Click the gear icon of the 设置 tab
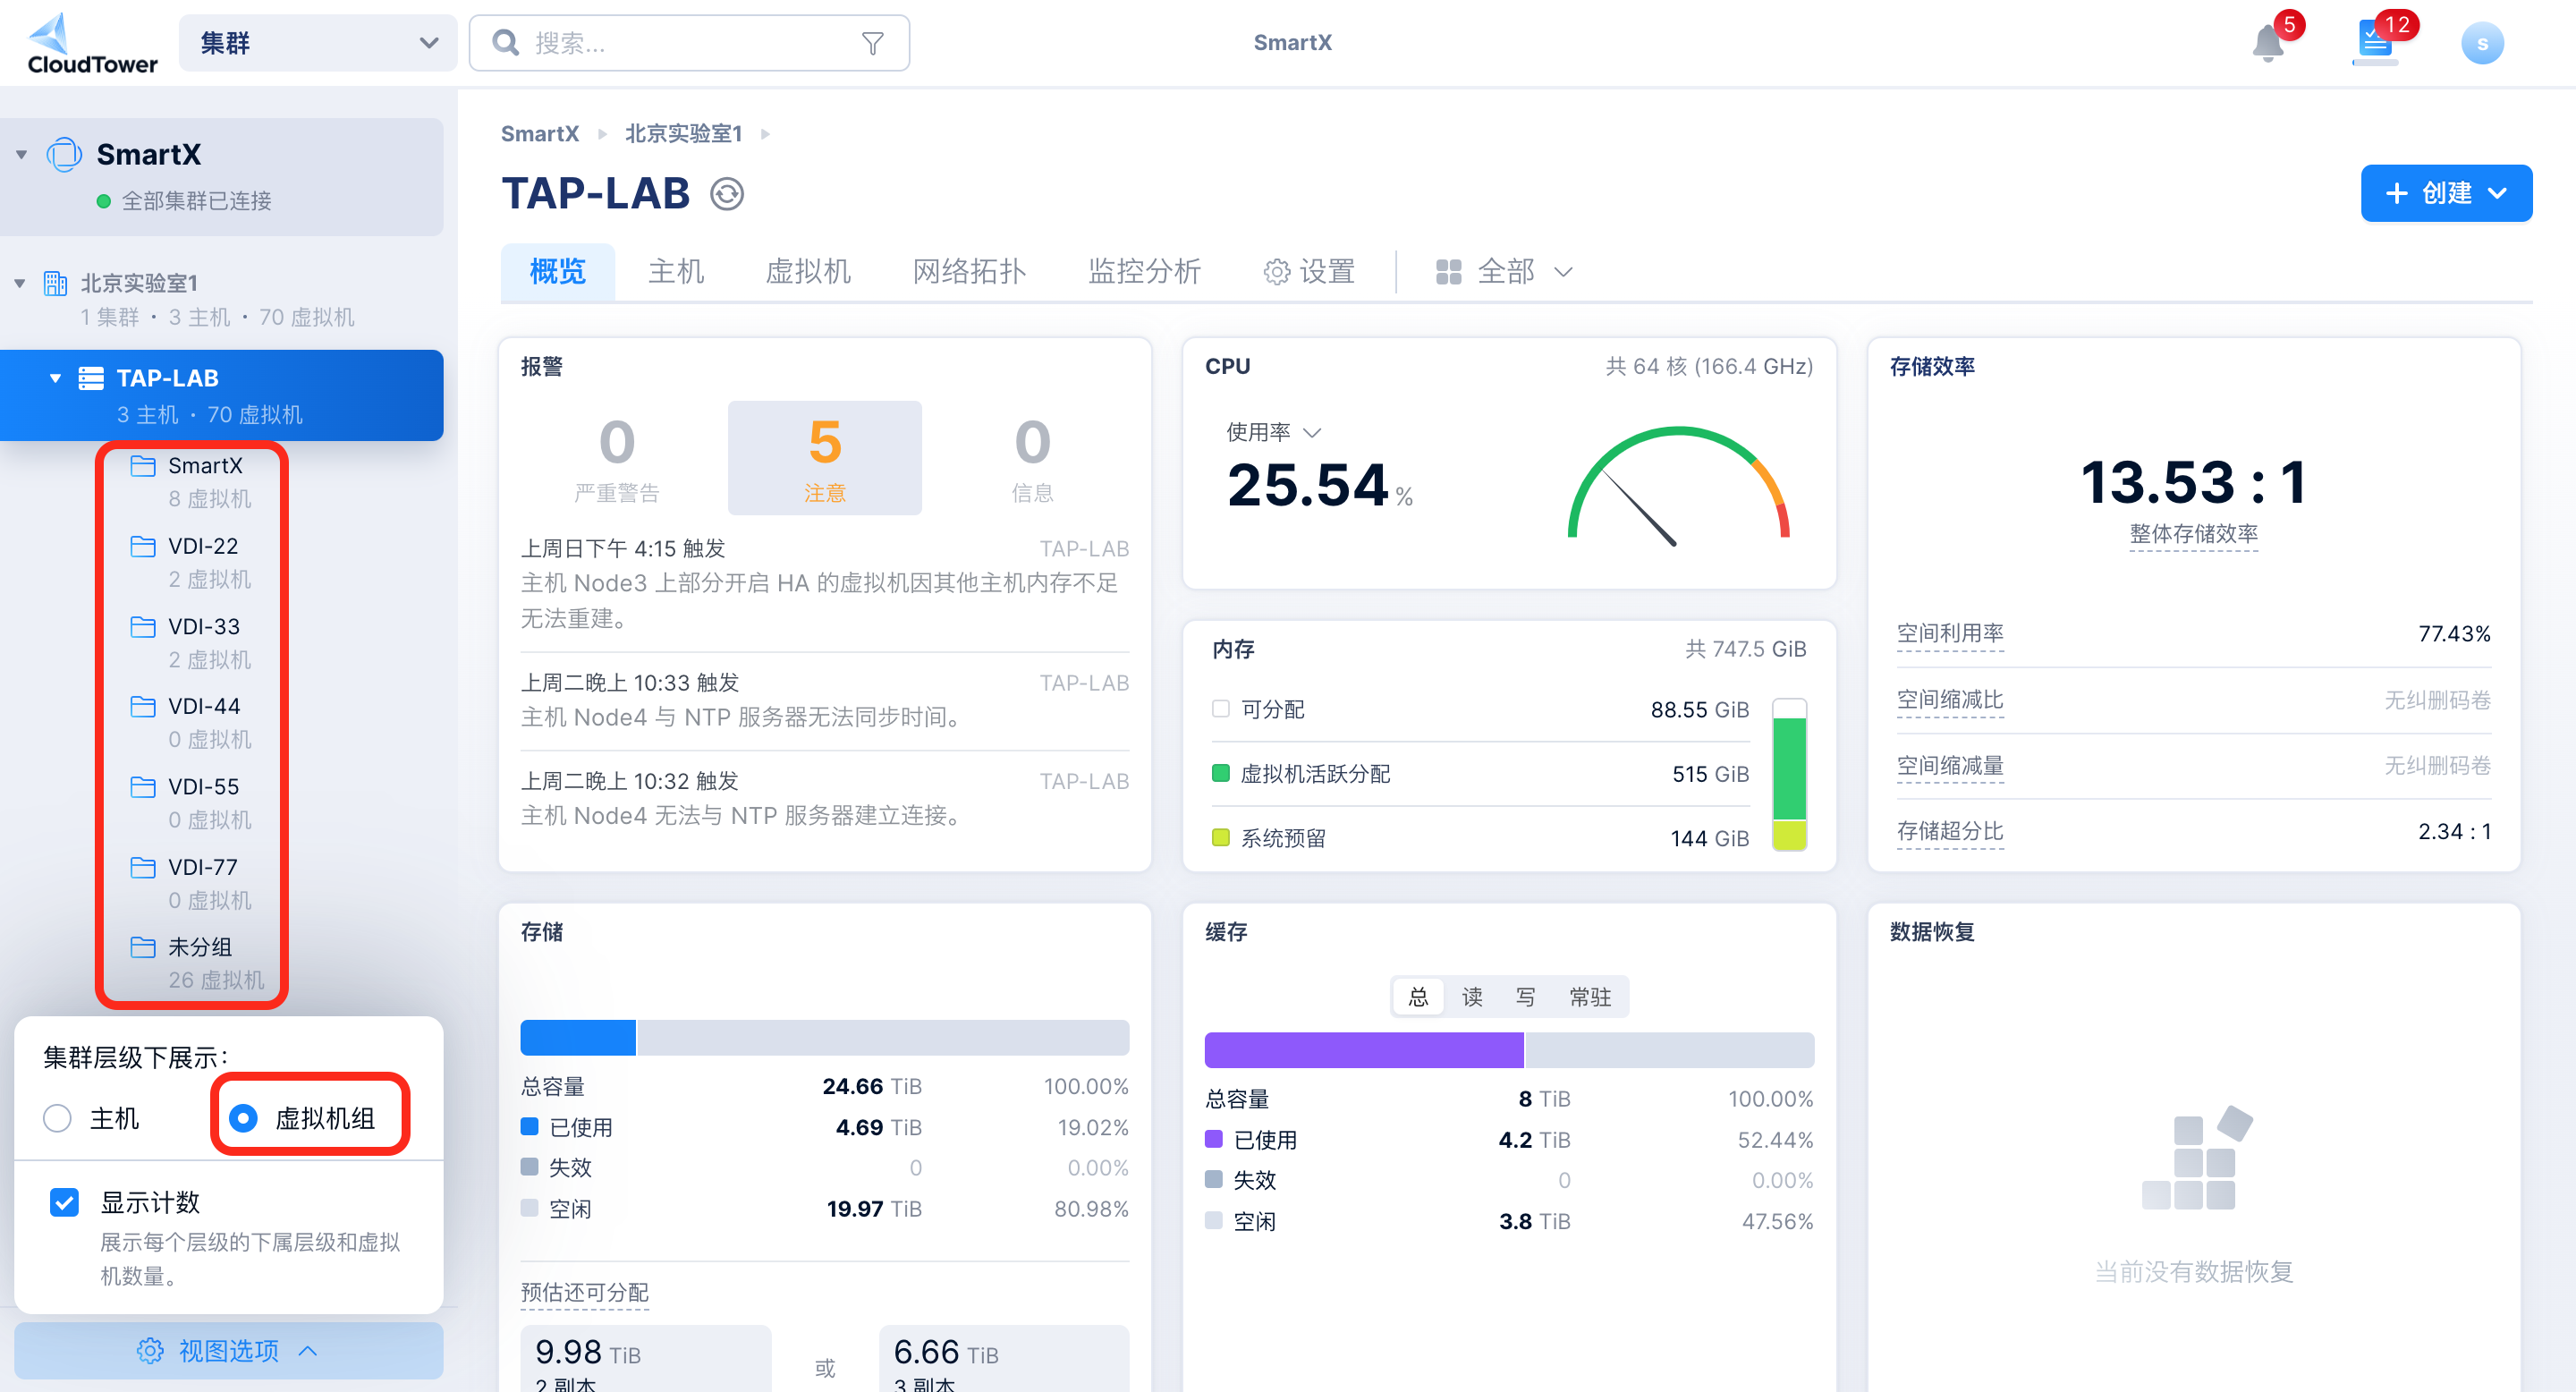The height and width of the screenshot is (1392, 2576). (1277, 272)
